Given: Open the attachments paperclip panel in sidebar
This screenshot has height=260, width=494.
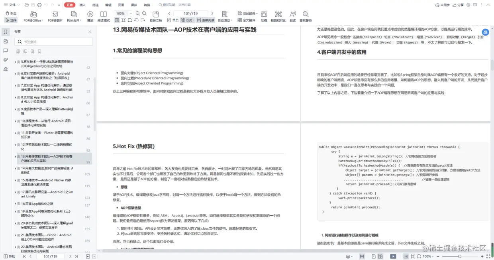Looking at the screenshot, I should [x=6, y=59].
